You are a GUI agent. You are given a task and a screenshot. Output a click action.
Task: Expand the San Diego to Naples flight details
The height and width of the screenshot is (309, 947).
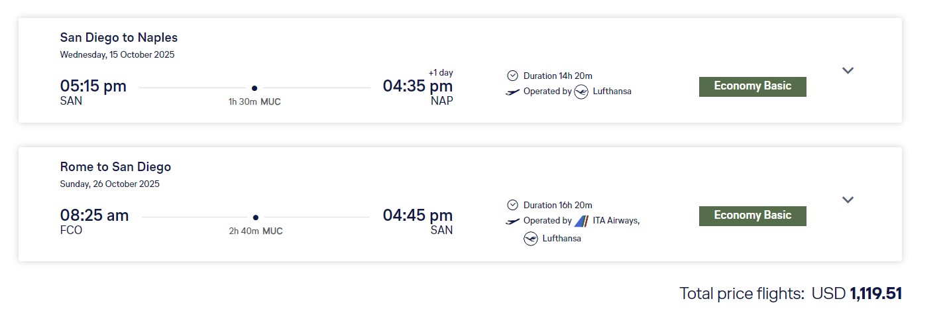click(x=848, y=70)
